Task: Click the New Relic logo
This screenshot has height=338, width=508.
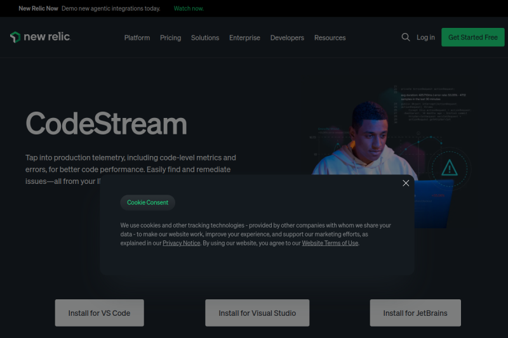Action: 40,37
